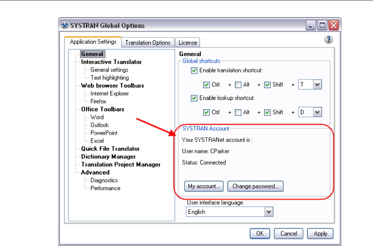Select PowerPoint tree item

coord(104,133)
